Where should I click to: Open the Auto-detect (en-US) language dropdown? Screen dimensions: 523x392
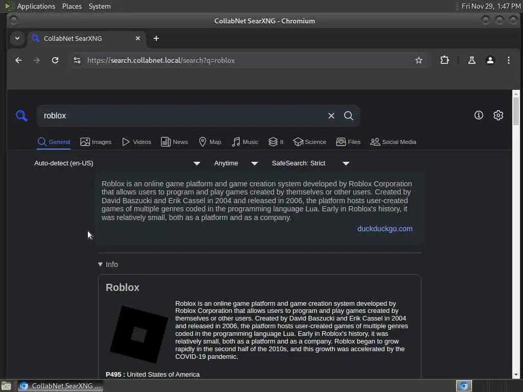[117, 163]
